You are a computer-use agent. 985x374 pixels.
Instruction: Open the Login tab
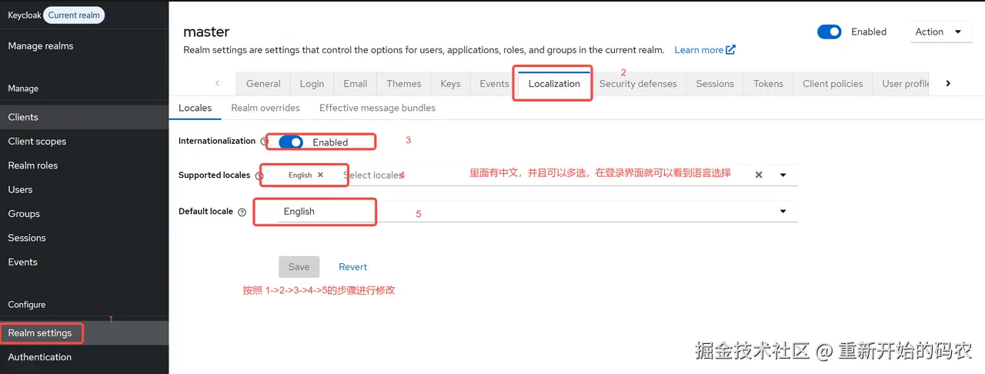click(x=312, y=84)
